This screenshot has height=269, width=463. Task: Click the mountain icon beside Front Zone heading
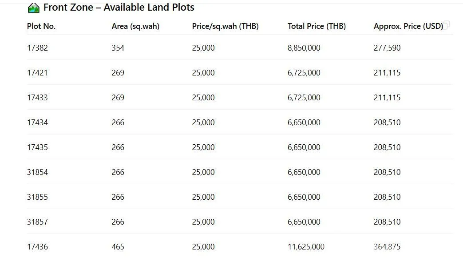tap(33, 8)
